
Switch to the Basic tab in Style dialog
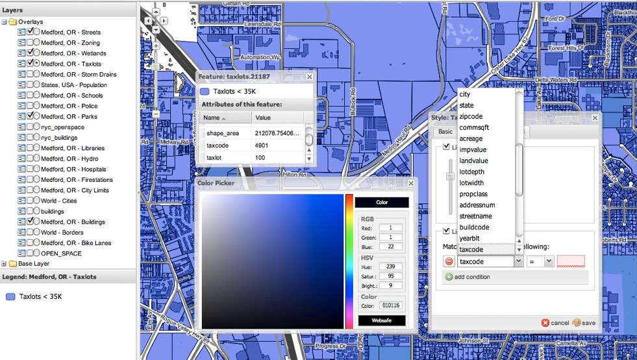pos(445,131)
